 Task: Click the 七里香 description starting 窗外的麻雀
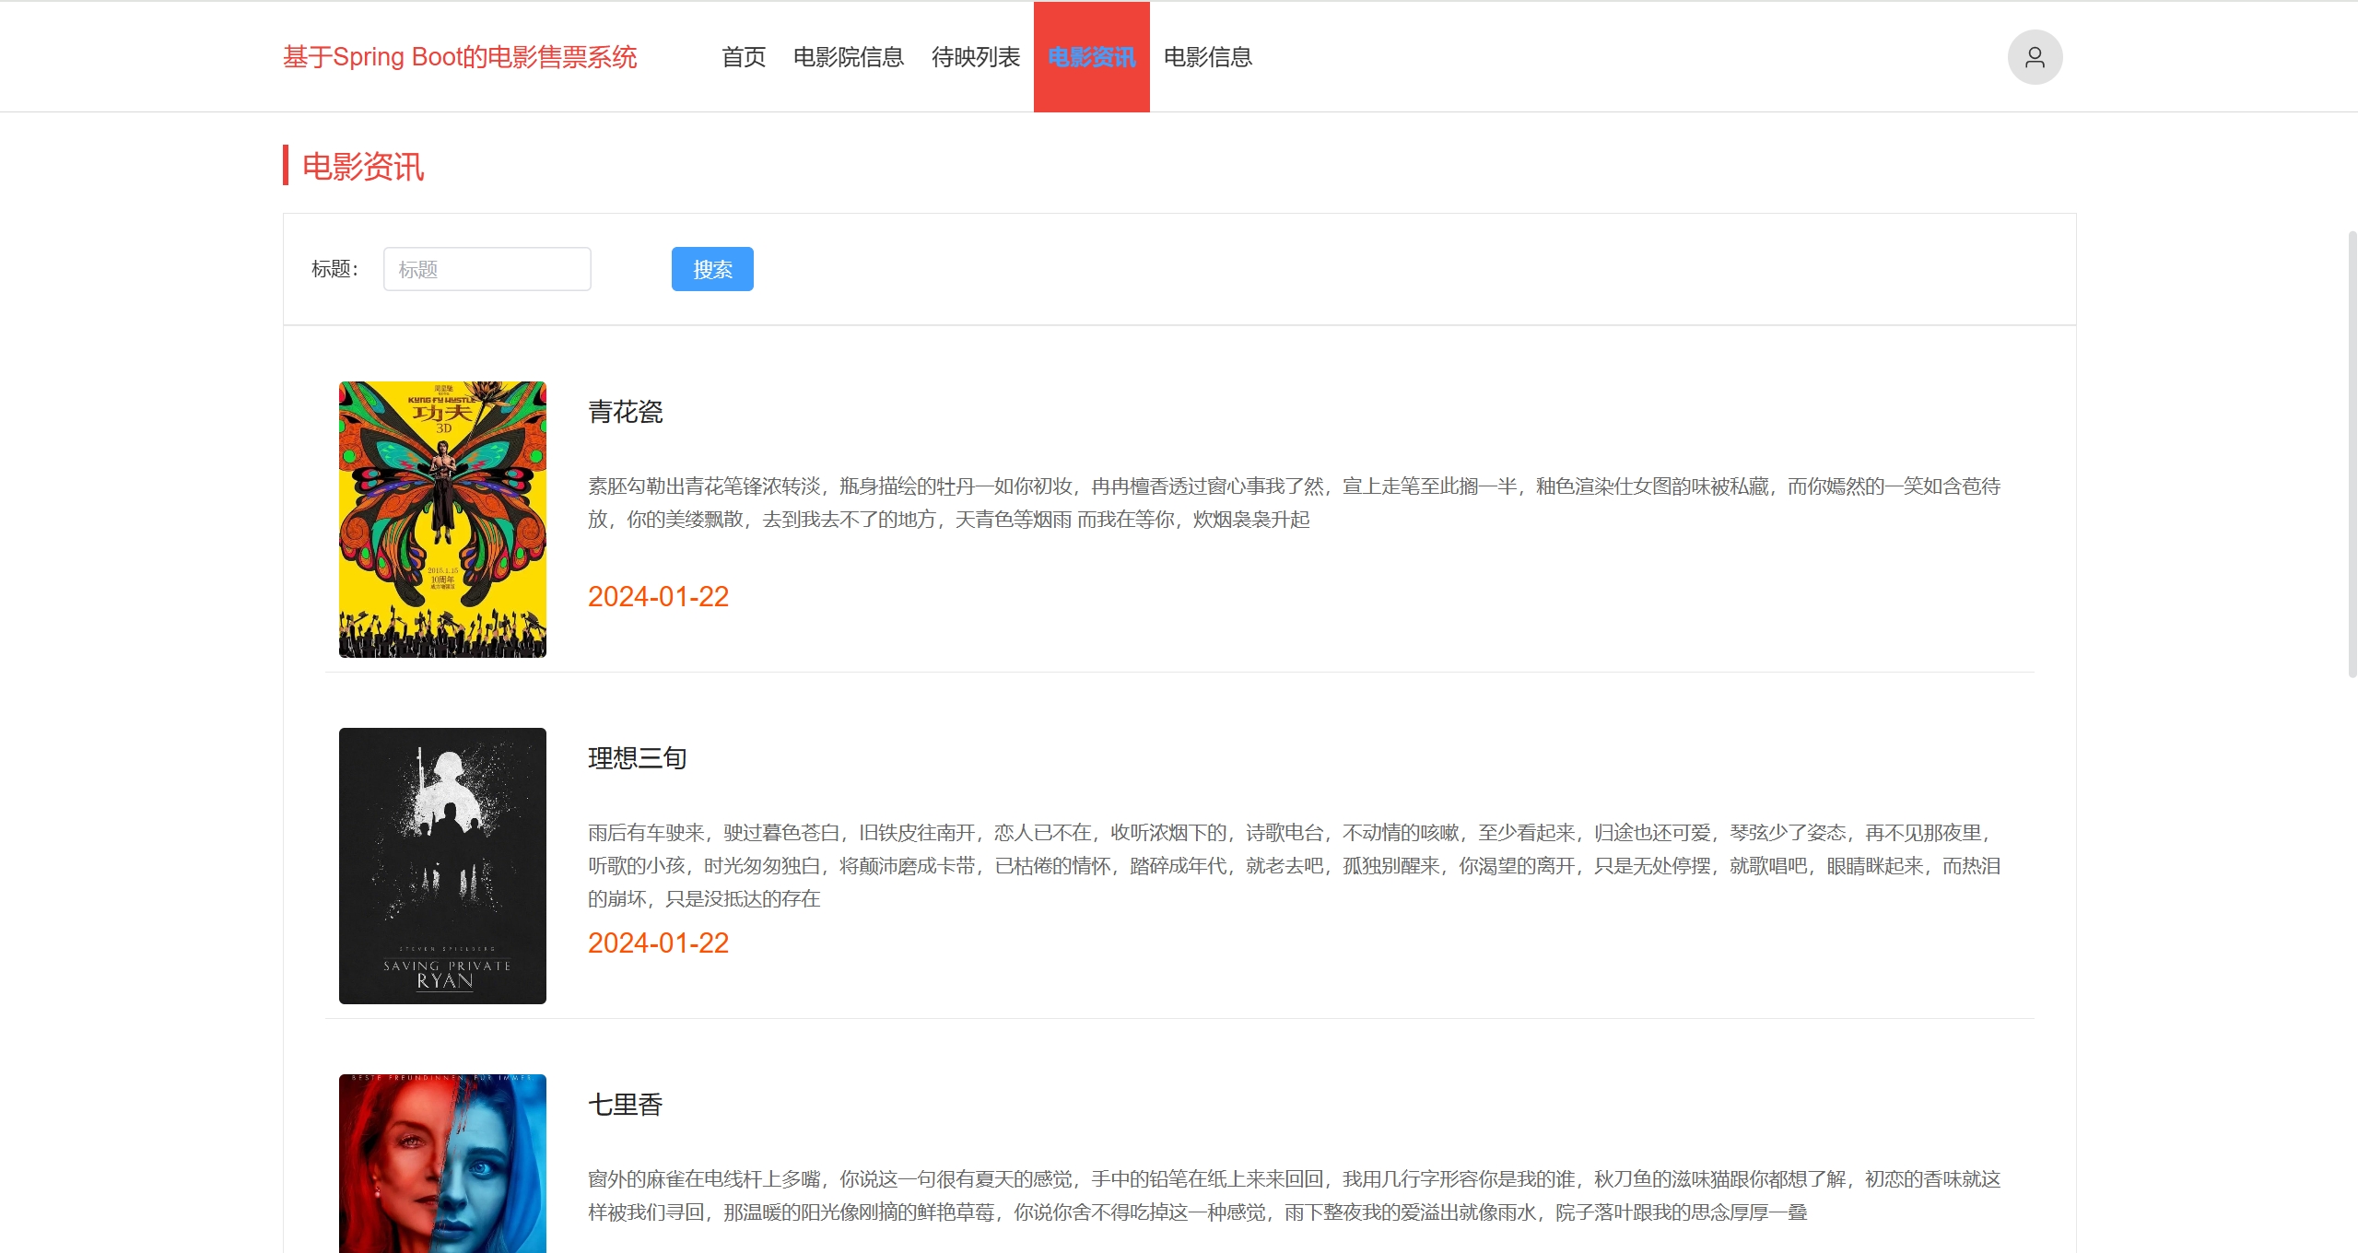[x=1295, y=1196]
